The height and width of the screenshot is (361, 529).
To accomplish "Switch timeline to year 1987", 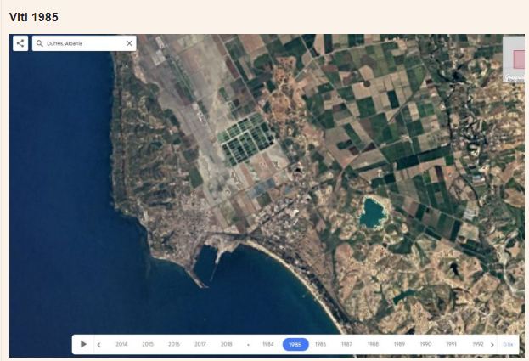I will tap(346, 344).
